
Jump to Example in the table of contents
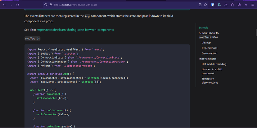pyautogui.click(x=203, y=28)
